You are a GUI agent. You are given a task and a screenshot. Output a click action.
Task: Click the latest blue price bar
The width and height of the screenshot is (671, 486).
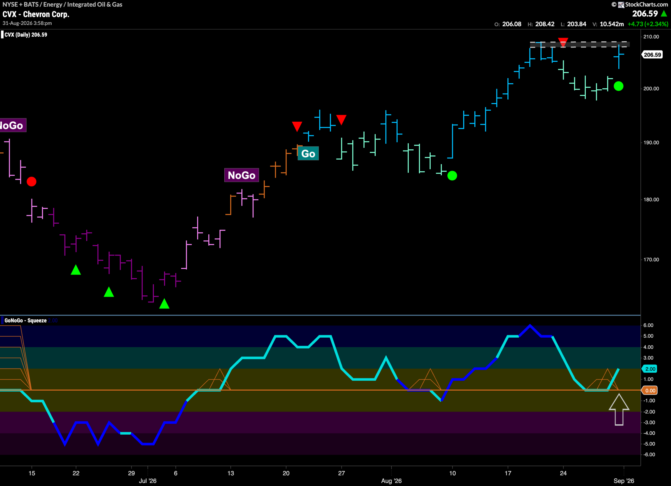619,57
